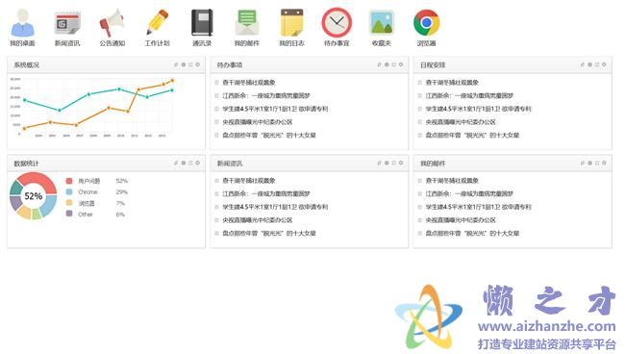This screenshot has width=625, height=354.
Task: Open 学生建4.5平米 item in 日程安排 panel
Action: (478, 109)
